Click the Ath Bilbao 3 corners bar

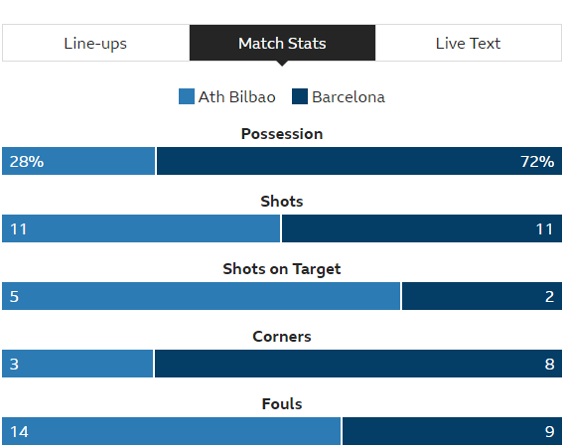[x=77, y=364]
